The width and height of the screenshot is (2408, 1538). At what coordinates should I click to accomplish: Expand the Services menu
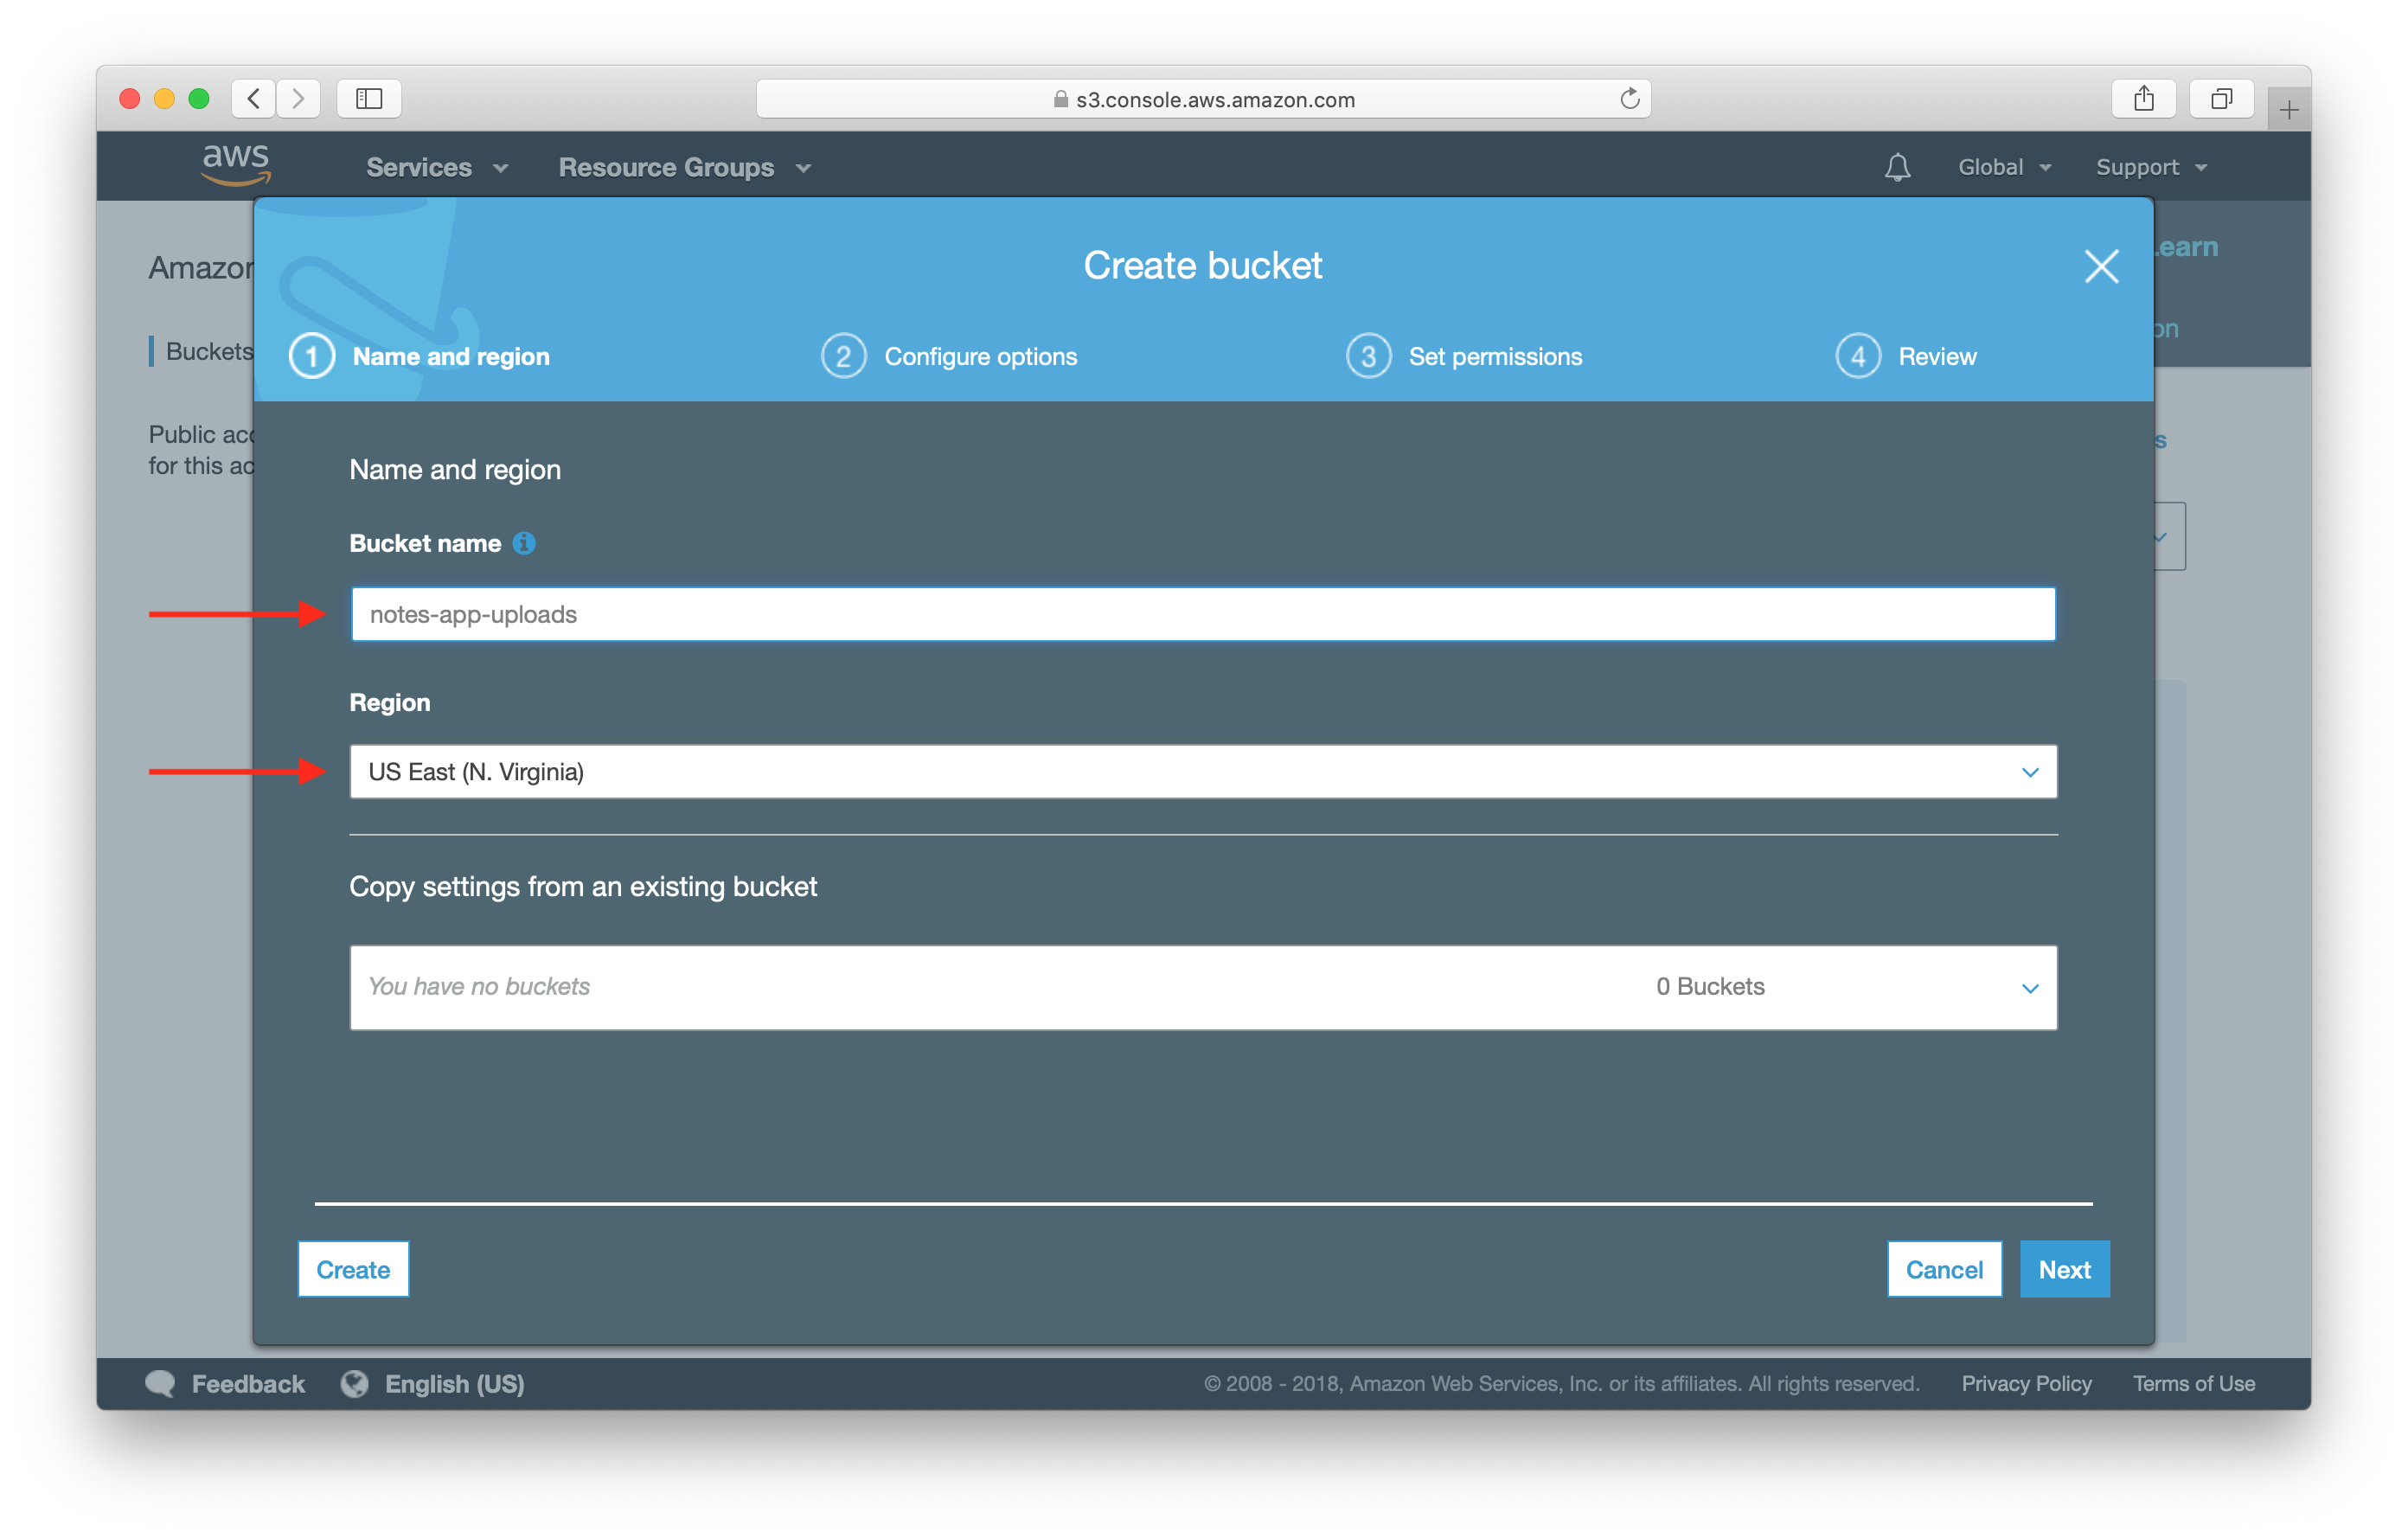(x=437, y=167)
